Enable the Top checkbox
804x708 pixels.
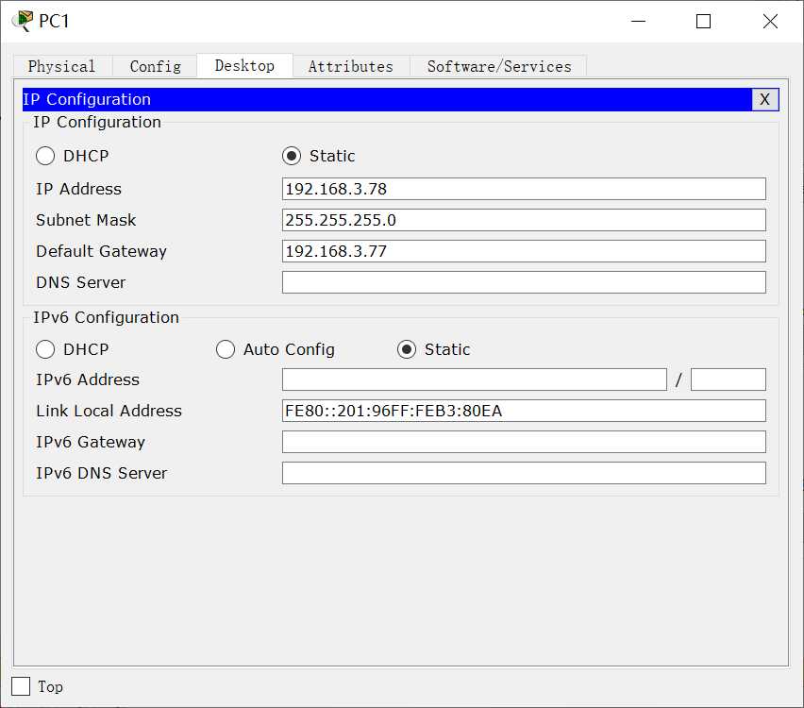[21, 686]
